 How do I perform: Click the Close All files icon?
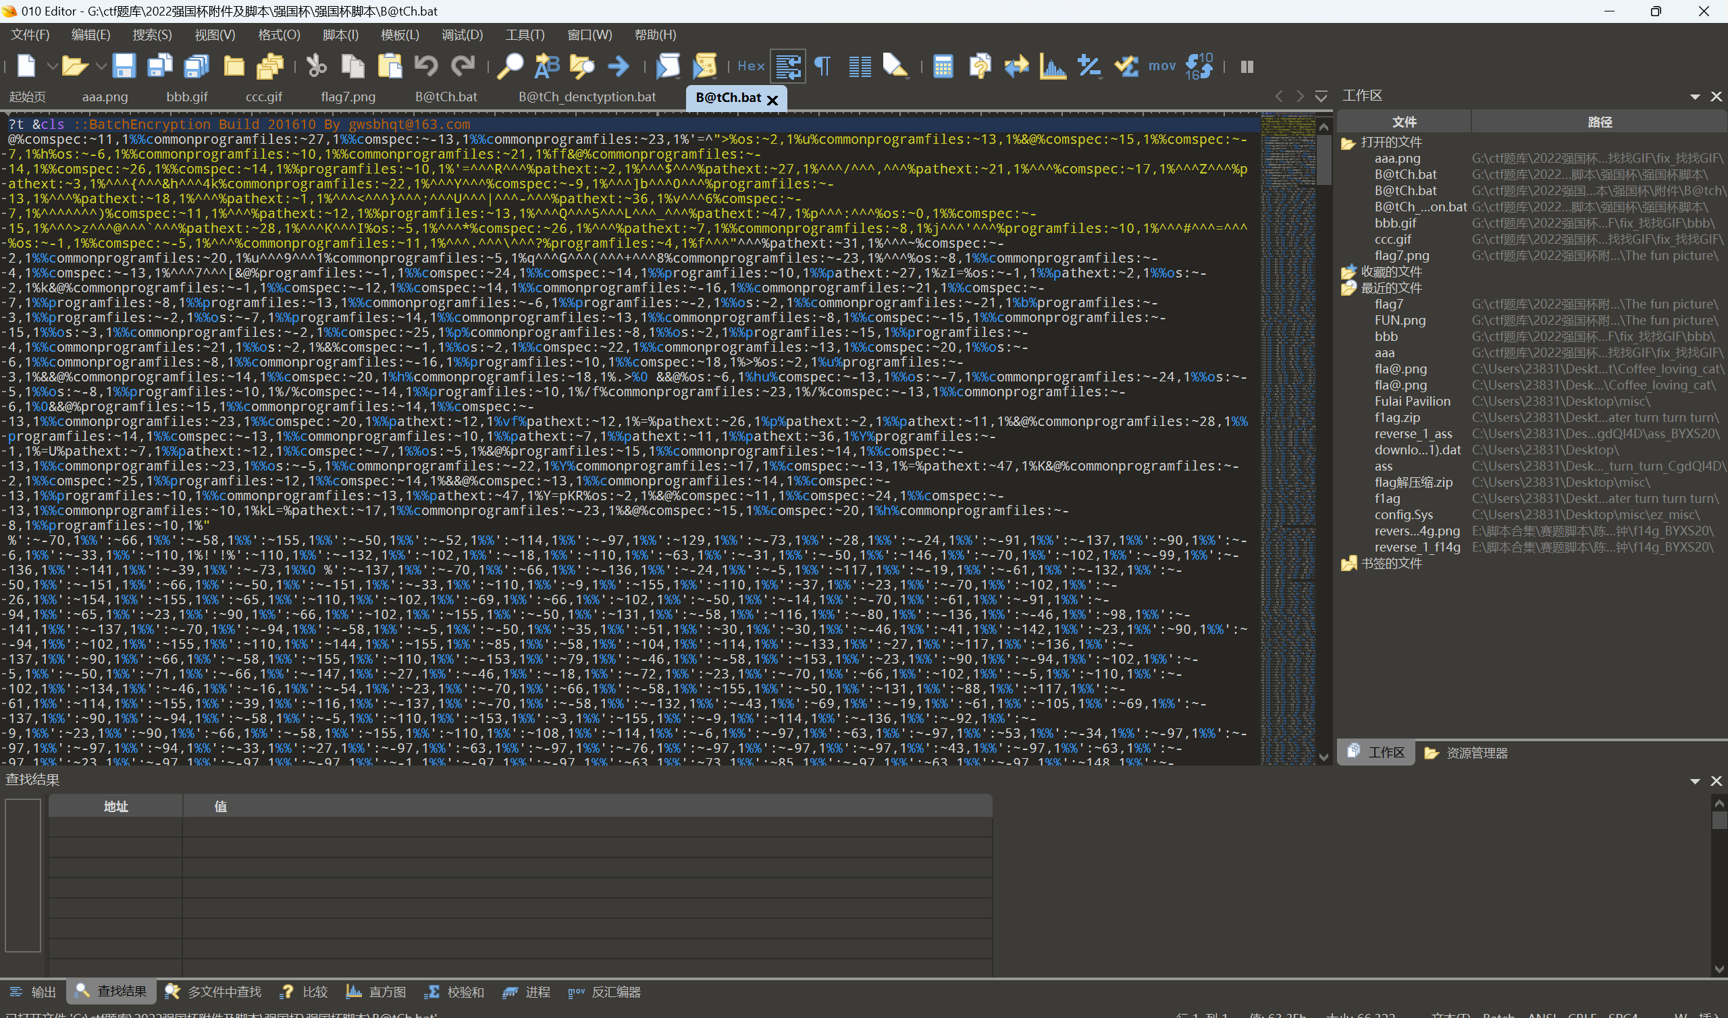pyautogui.click(x=270, y=66)
